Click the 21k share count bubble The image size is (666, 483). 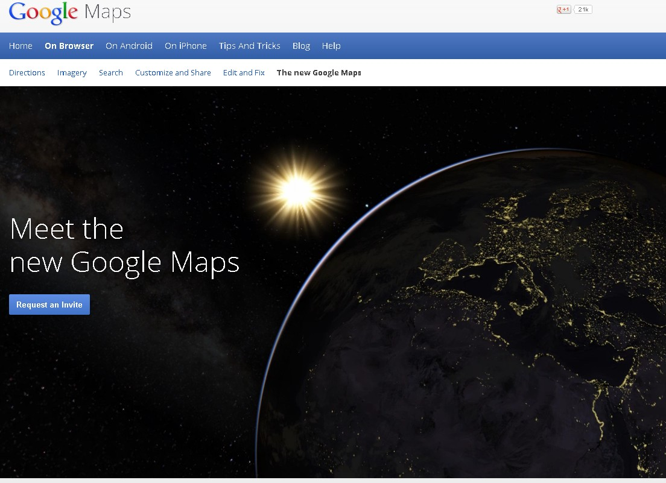[x=583, y=9]
